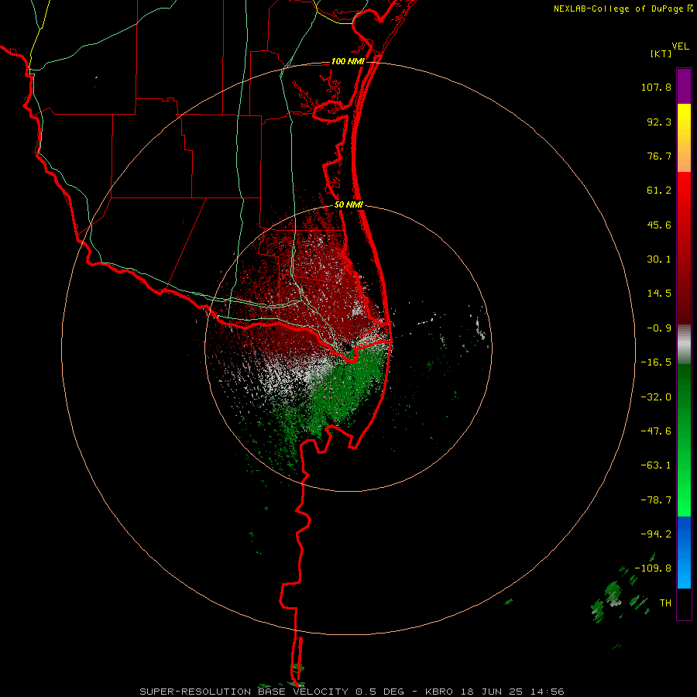Click the 14.5 legend value
The height and width of the screenshot is (697, 697).
tap(659, 294)
